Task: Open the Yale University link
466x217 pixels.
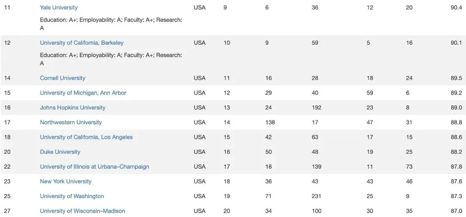Action: coord(59,8)
